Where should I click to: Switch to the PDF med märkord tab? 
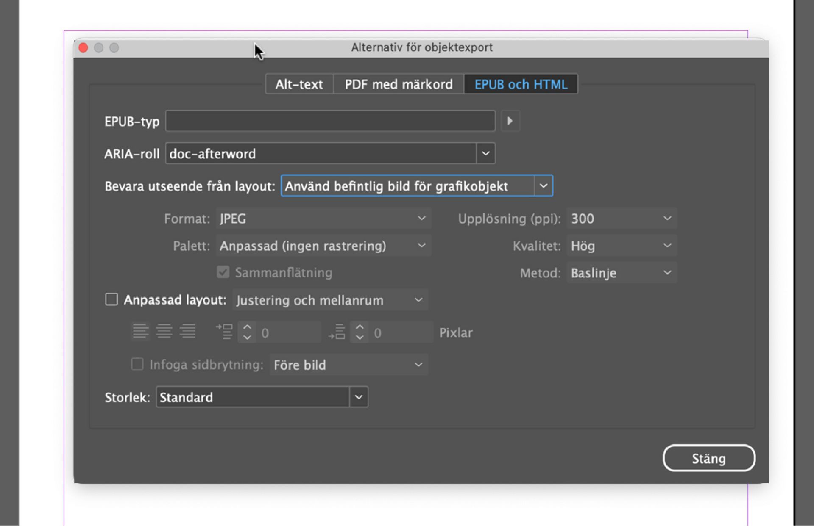click(399, 84)
